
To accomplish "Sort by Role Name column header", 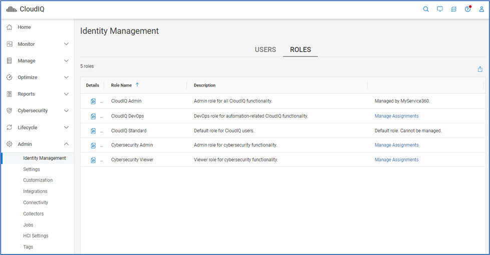I will point(122,85).
